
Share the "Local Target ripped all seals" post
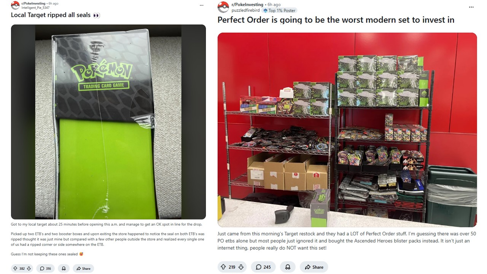tap(83, 268)
